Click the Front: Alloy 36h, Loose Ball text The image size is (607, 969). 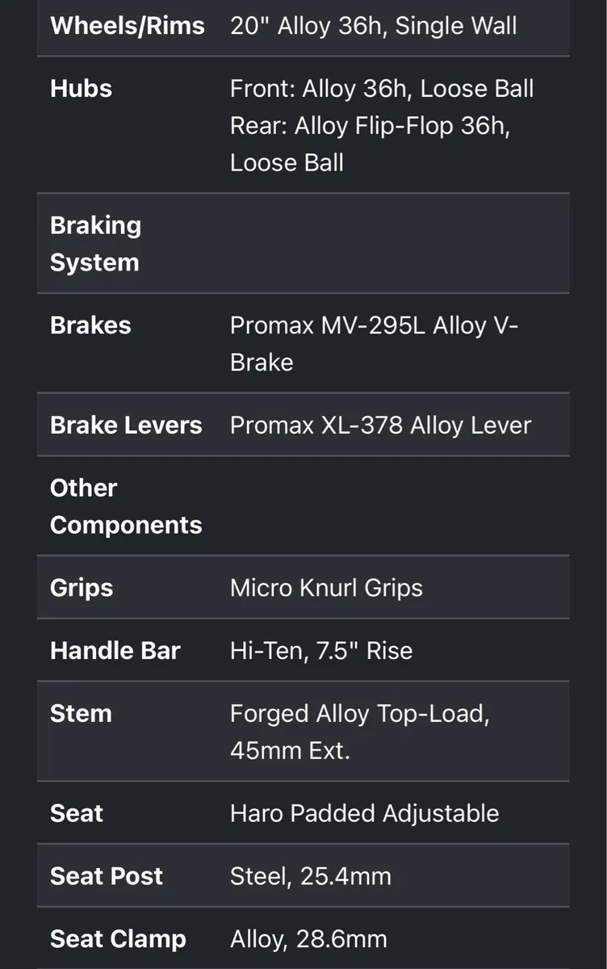[382, 88]
